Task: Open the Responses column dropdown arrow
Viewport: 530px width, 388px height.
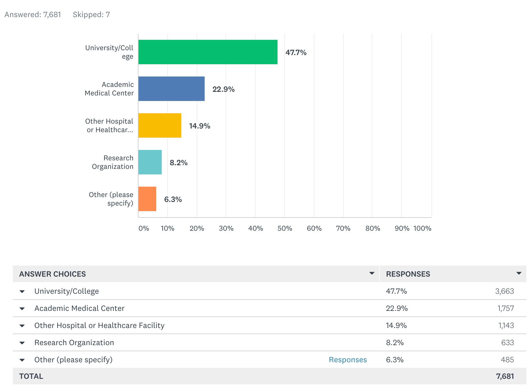Action: 519,273
